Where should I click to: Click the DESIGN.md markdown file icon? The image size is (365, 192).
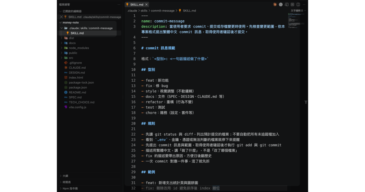[66, 73]
